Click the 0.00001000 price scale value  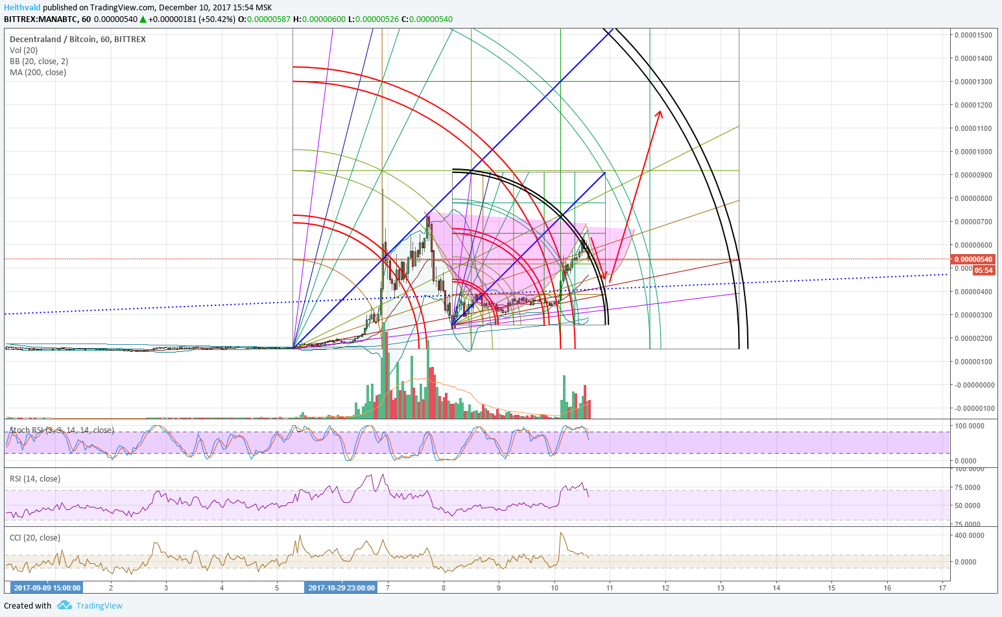973,152
